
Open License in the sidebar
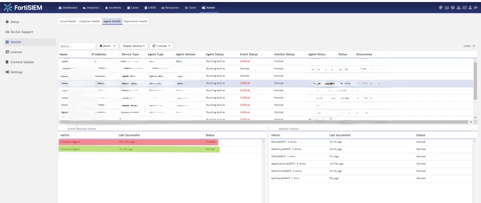13,52
